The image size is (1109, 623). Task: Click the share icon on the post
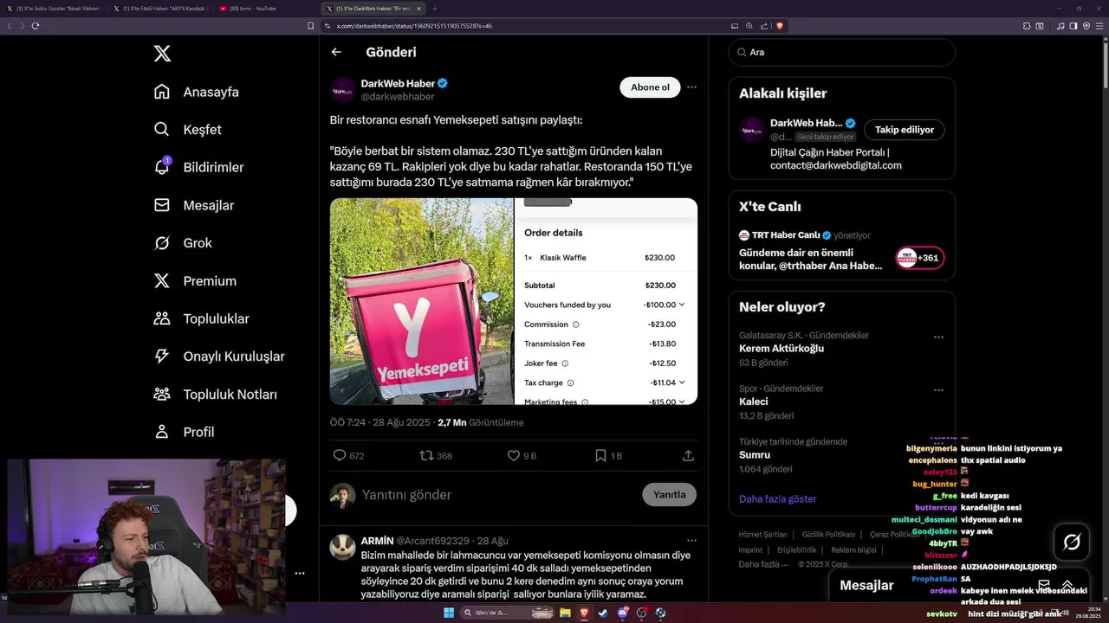tap(688, 455)
